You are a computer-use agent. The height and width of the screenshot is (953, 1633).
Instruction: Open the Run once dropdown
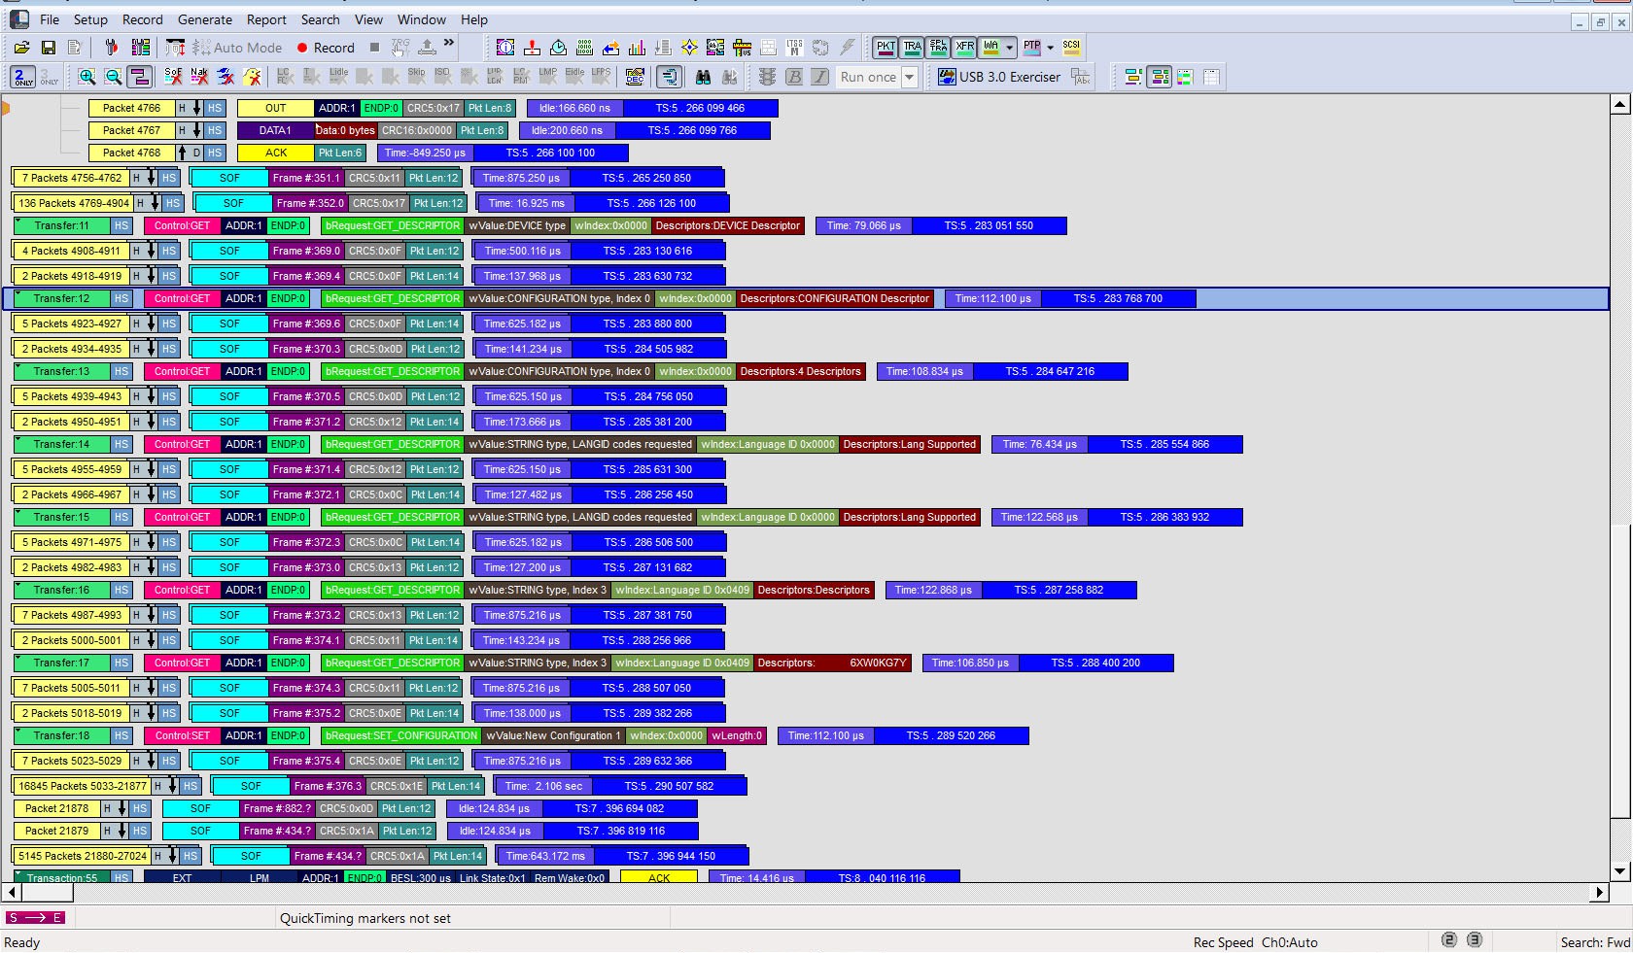pyautogui.click(x=910, y=77)
